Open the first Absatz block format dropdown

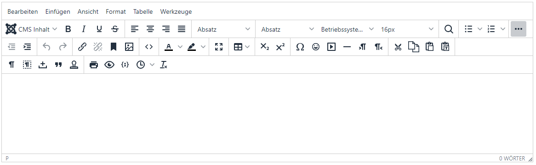coord(223,29)
